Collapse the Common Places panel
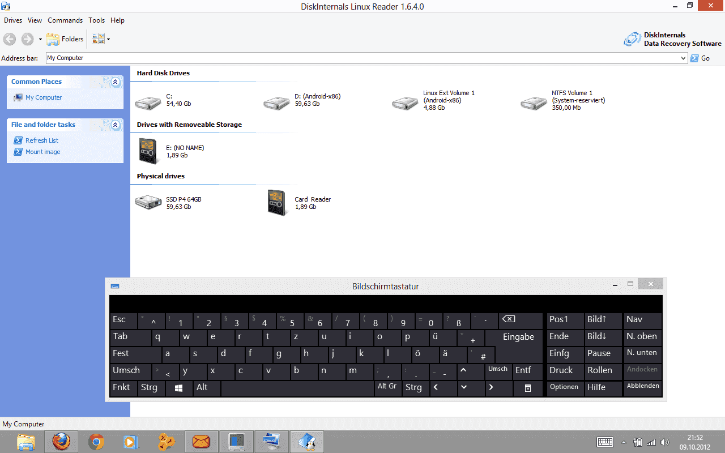The image size is (725, 453). [x=116, y=82]
